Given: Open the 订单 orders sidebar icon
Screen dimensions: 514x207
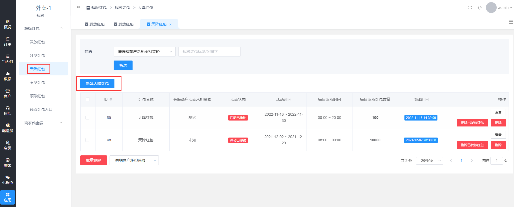Looking at the screenshot, I should click(x=8, y=42).
